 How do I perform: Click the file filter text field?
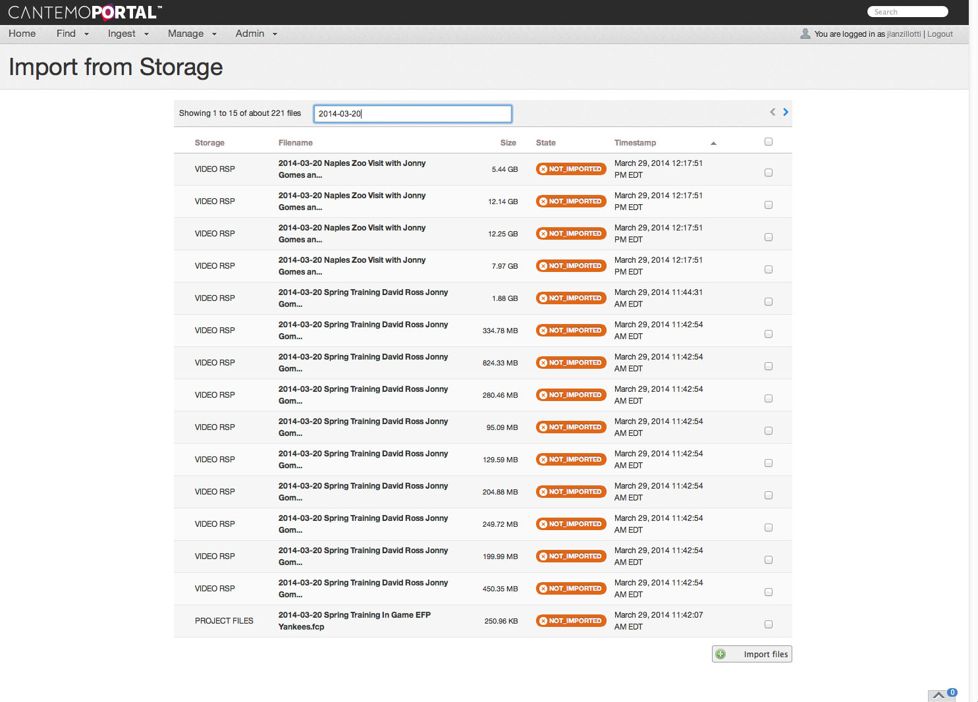tap(413, 114)
